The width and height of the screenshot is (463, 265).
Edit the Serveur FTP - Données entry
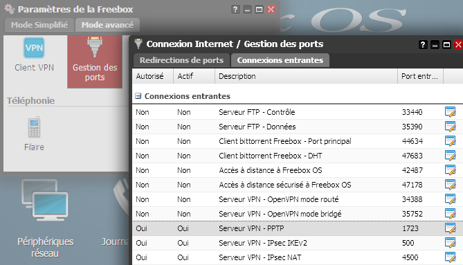451,127
